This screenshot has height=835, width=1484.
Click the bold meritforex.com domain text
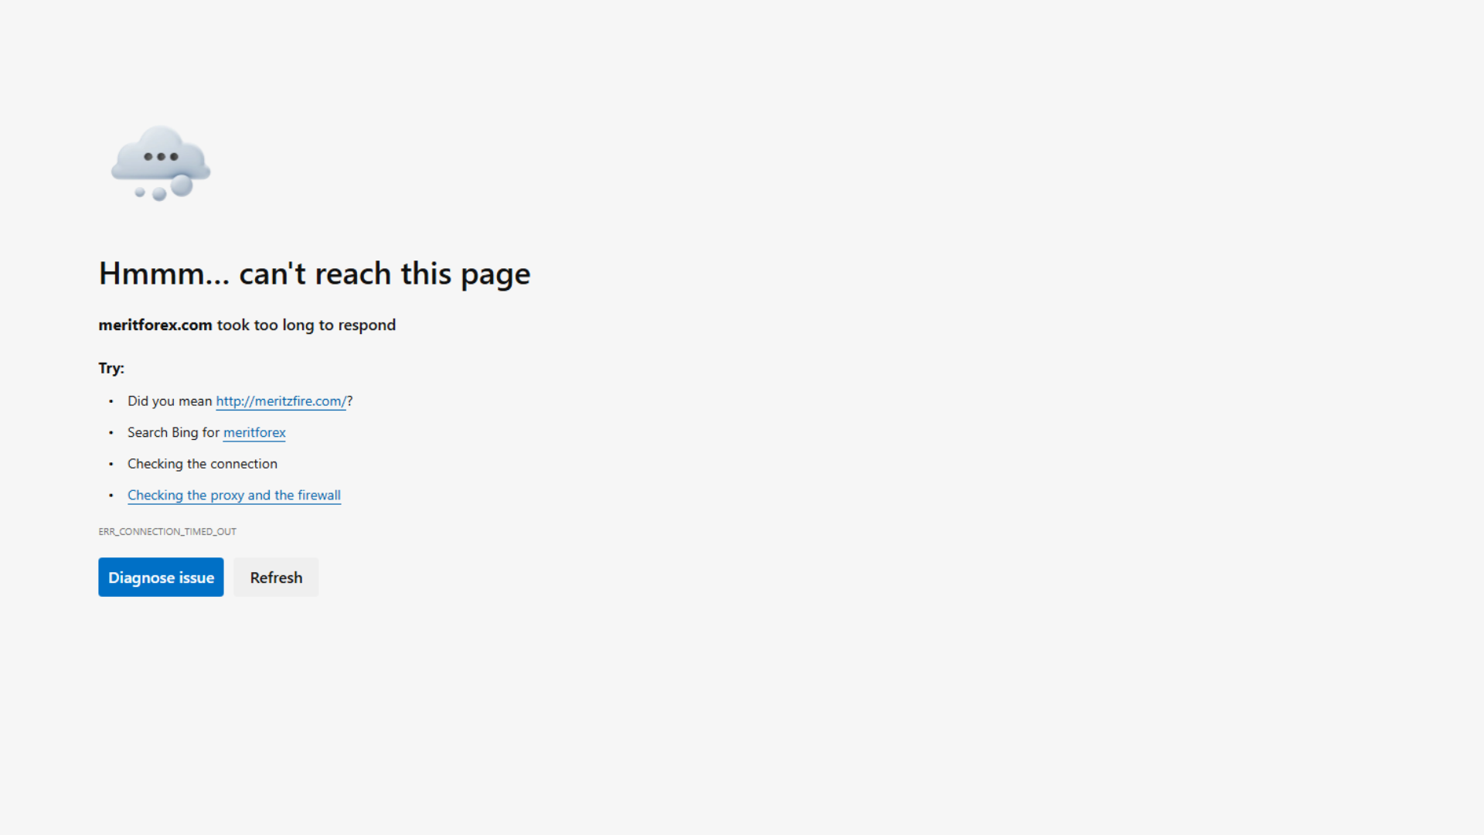155,325
